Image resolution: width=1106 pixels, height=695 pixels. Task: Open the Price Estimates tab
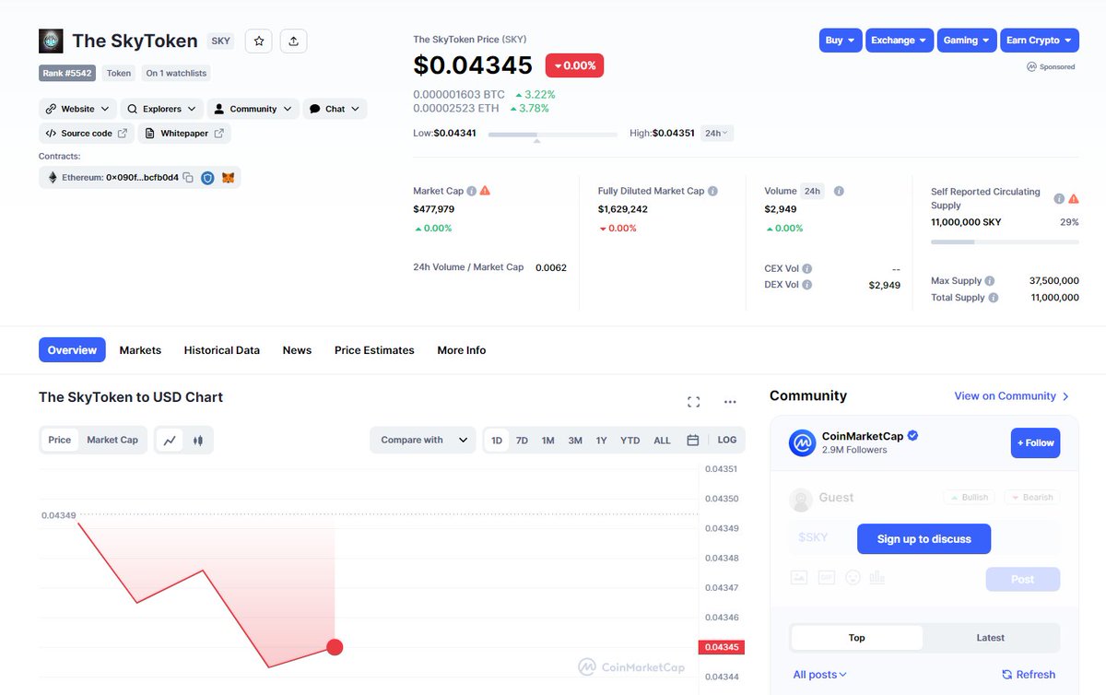coord(373,350)
